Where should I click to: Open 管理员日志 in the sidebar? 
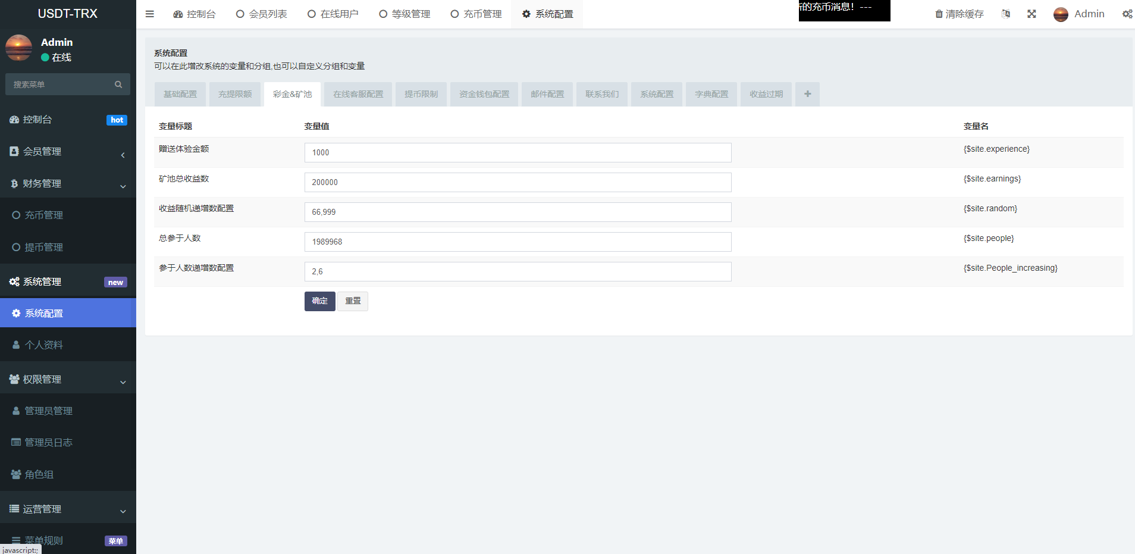[x=48, y=442]
